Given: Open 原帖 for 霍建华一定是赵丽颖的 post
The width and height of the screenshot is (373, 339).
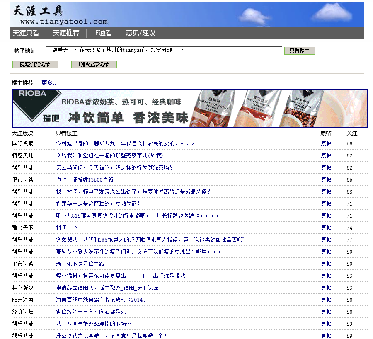Looking at the screenshot, I should (326, 203).
